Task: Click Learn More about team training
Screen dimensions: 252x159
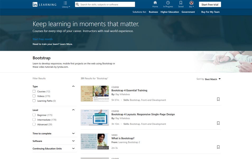Action: click(x=66, y=44)
